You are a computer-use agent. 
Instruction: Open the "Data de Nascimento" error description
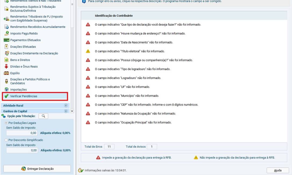point(134,42)
